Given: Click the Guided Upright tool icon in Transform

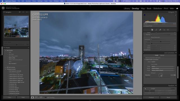Looking at the screenshot, I should coord(145,89).
